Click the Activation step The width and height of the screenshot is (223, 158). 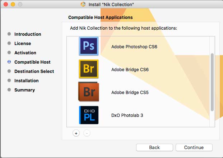click(25, 53)
